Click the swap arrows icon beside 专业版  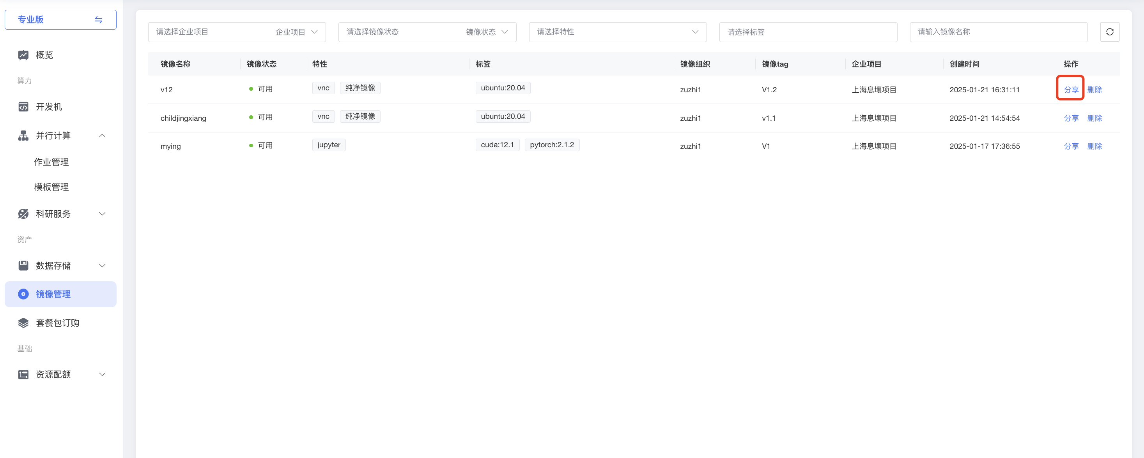point(99,19)
